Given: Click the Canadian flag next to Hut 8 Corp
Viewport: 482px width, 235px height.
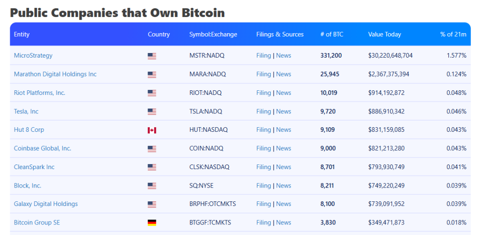Looking at the screenshot, I should tap(152, 130).
